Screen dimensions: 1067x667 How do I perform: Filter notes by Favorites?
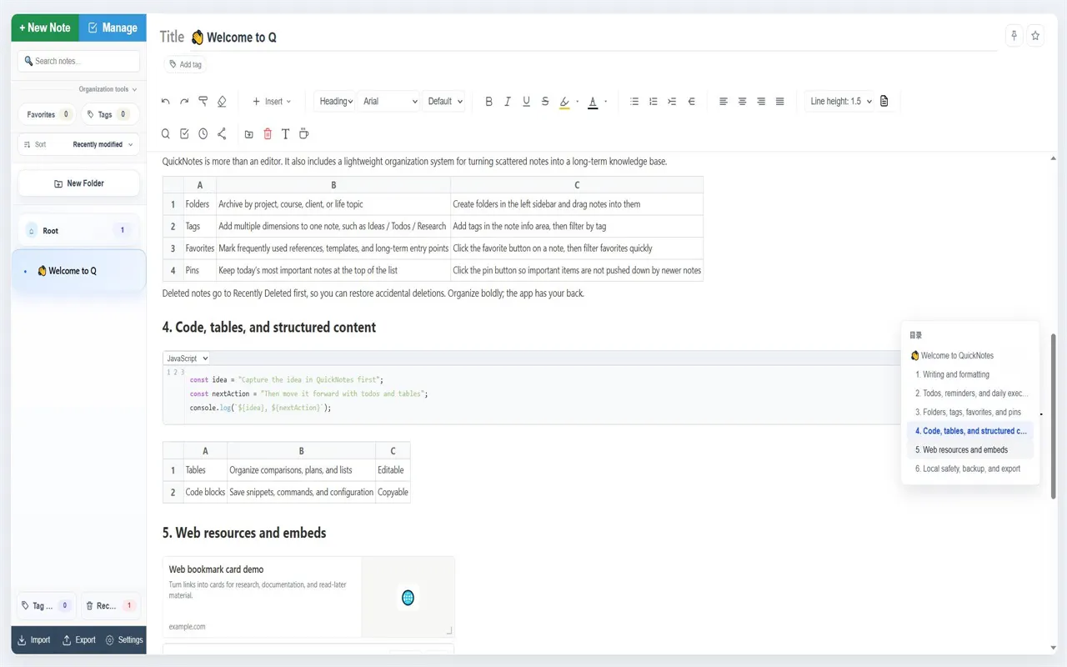click(47, 114)
